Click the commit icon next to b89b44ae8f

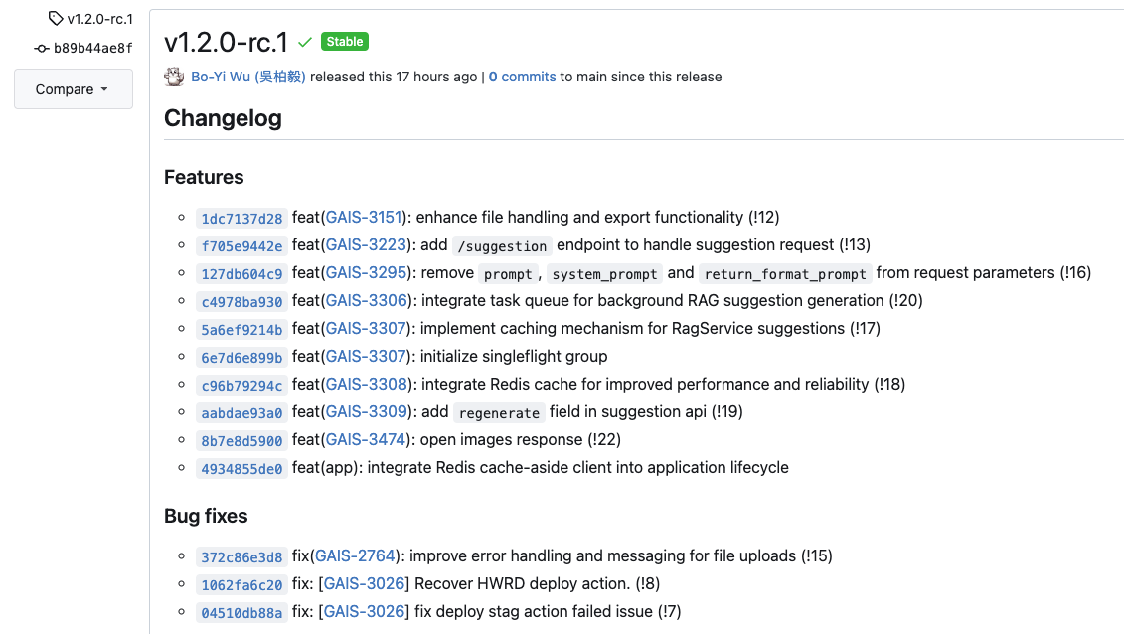point(41,48)
